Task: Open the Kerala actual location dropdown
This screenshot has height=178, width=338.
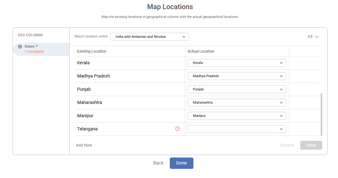Action: (x=237, y=63)
